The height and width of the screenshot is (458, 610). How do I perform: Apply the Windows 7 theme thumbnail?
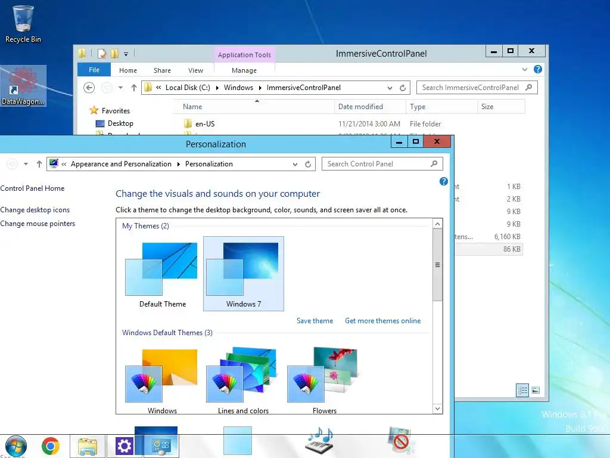coord(244,273)
